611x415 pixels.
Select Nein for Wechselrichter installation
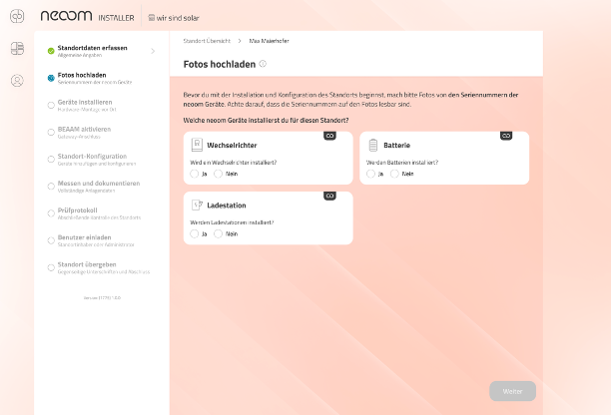[x=218, y=174]
